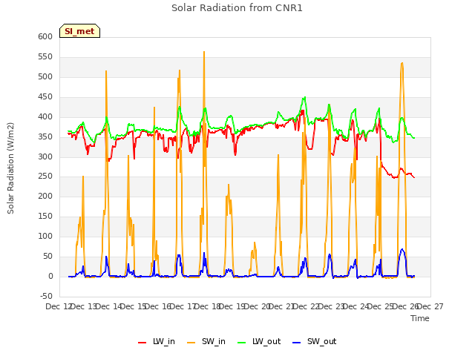The height and width of the screenshot is (356, 475).
Task: Click the LW_in red line end near 250
Action: pyautogui.click(x=414, y=177)
